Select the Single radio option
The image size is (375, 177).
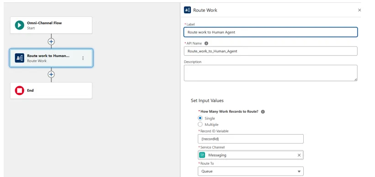point(200,118)
